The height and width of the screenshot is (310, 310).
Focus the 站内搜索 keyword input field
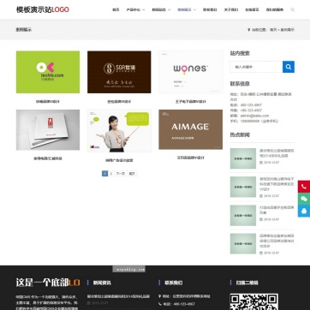point(256,67)
